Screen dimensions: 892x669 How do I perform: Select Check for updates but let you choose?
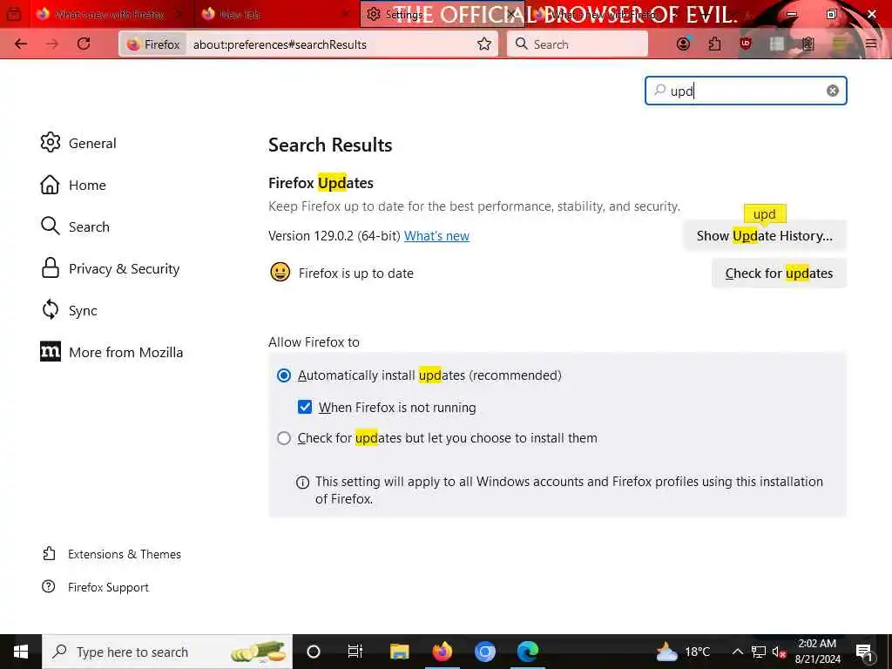(x=284, y=438)
